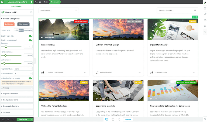Click the add element plus icon

[x=205, y=8]
